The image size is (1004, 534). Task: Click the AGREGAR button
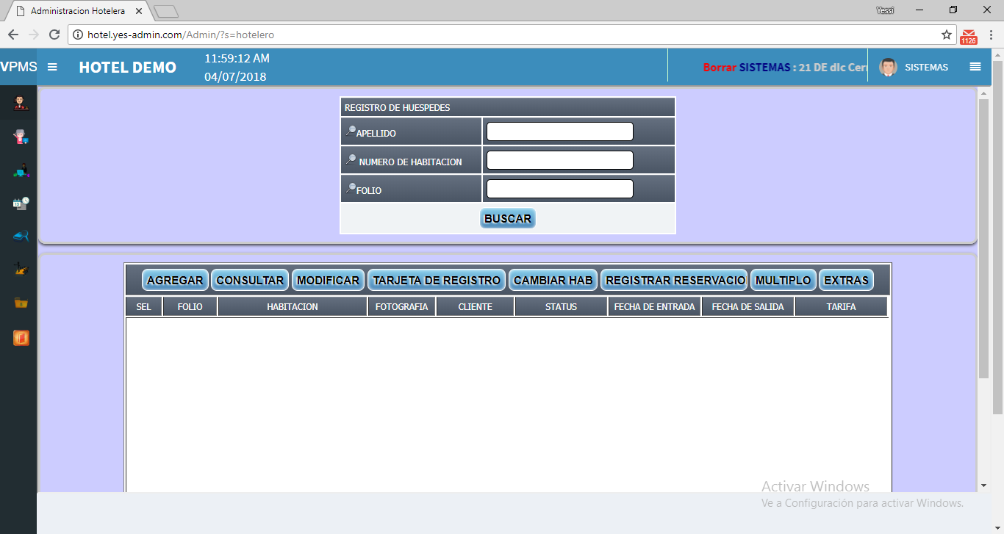(175, 281)
